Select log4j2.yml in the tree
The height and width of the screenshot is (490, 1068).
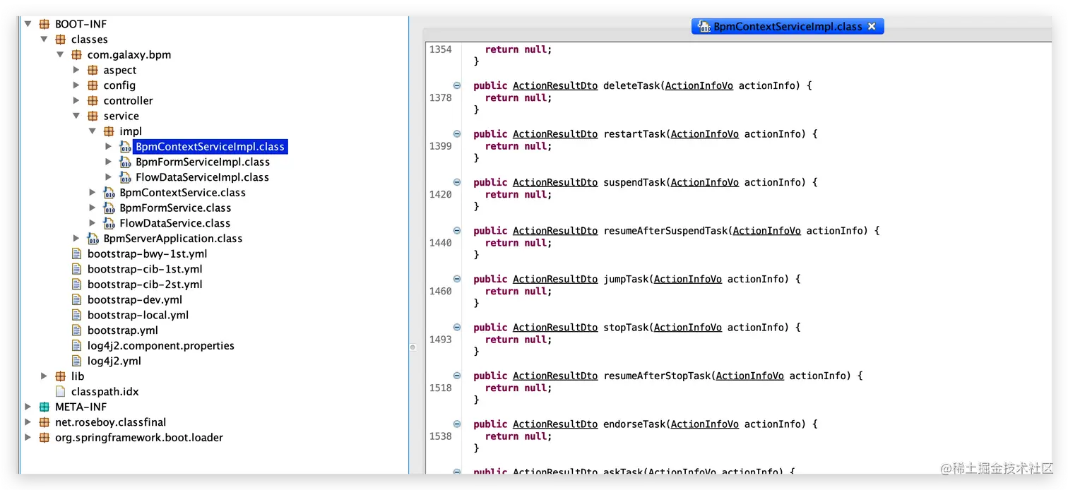tap(114, 361)
